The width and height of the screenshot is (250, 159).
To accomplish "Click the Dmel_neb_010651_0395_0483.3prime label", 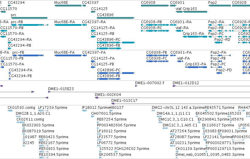I will 210,155.
